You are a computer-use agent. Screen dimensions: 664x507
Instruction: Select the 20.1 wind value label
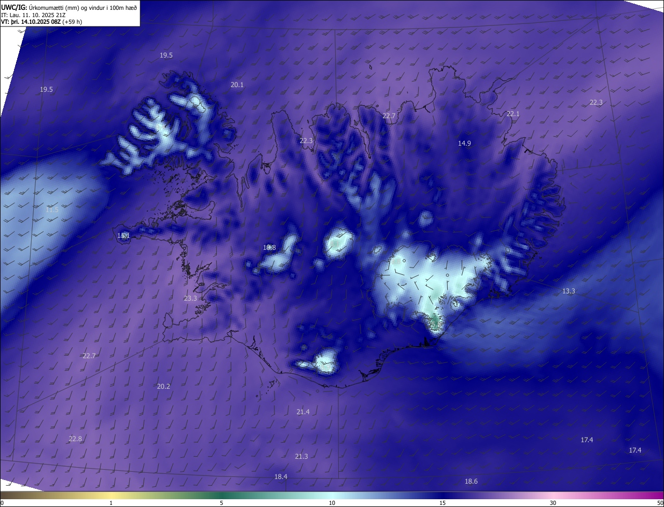[237, 84]
